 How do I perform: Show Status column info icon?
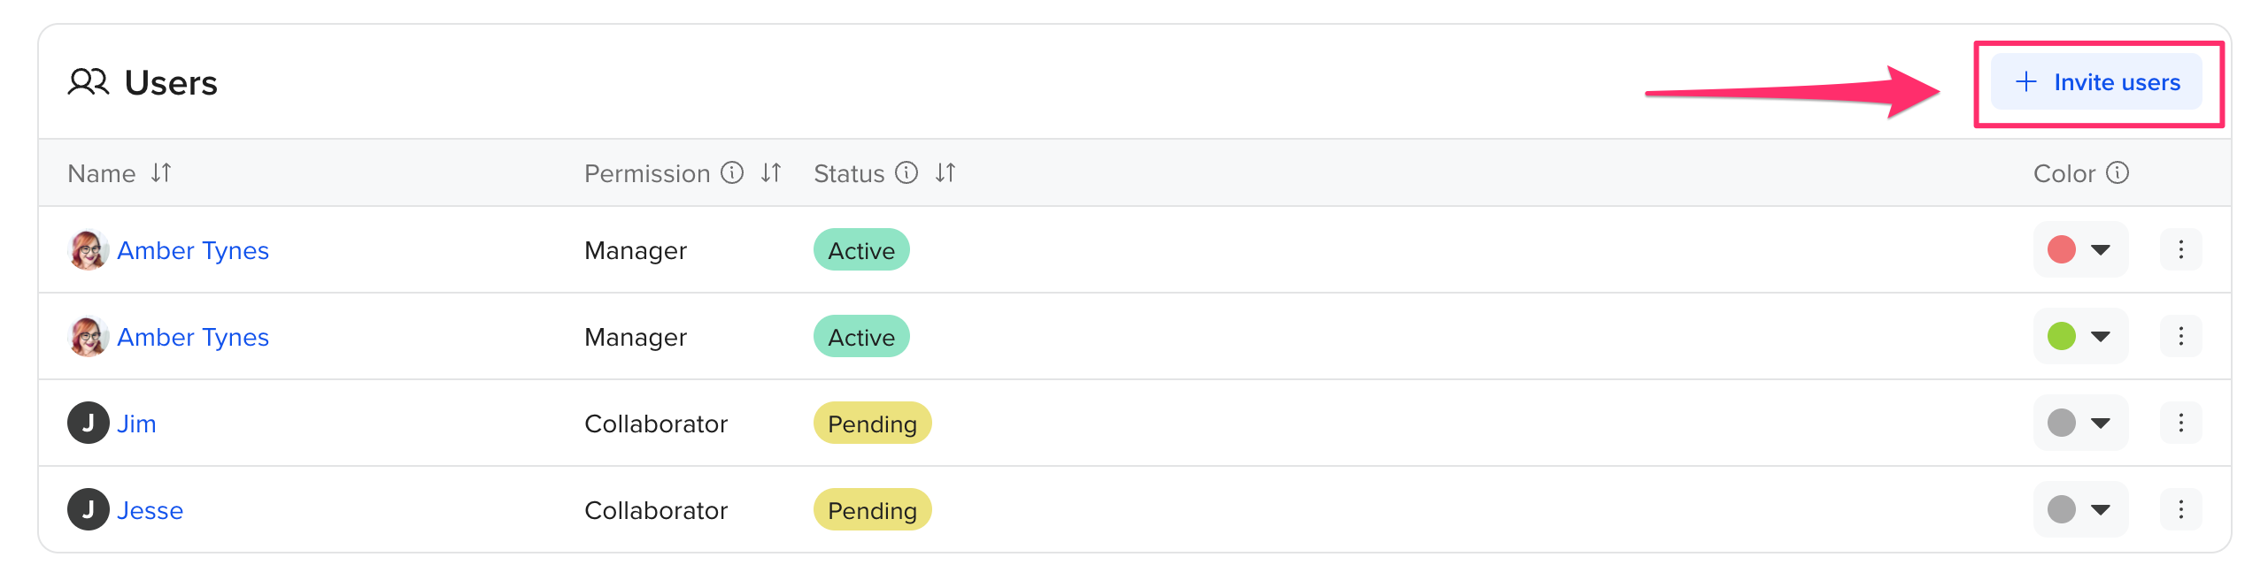tap(906, 172)
